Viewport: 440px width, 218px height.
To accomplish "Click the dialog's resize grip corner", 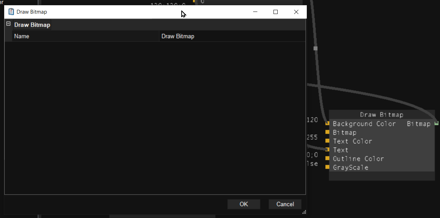I will (x=304, y=212).
